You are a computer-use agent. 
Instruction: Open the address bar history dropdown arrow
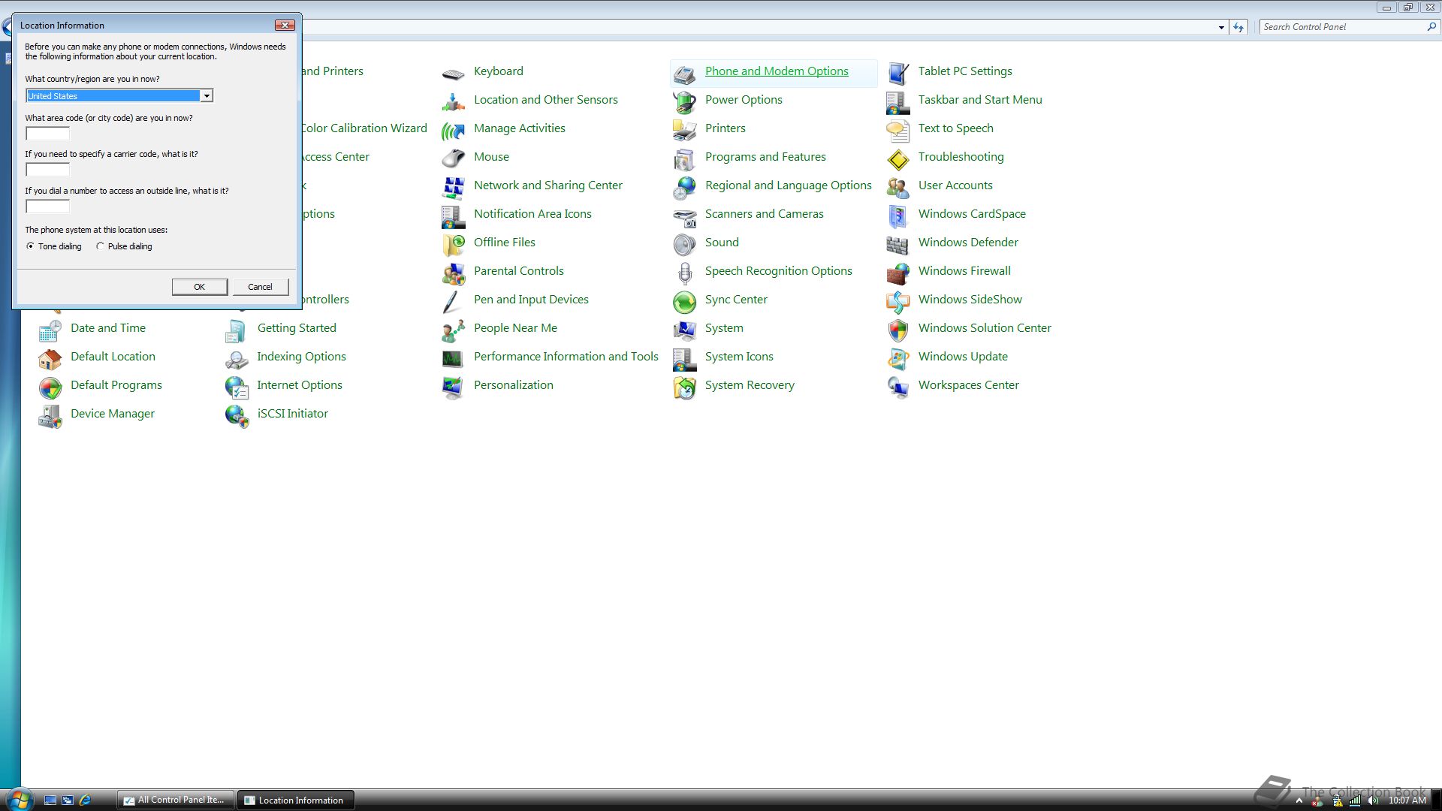[x=1221, y=27]
